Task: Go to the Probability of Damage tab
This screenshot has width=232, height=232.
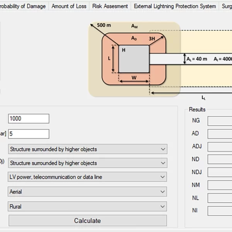Action: tap(23, 6)
